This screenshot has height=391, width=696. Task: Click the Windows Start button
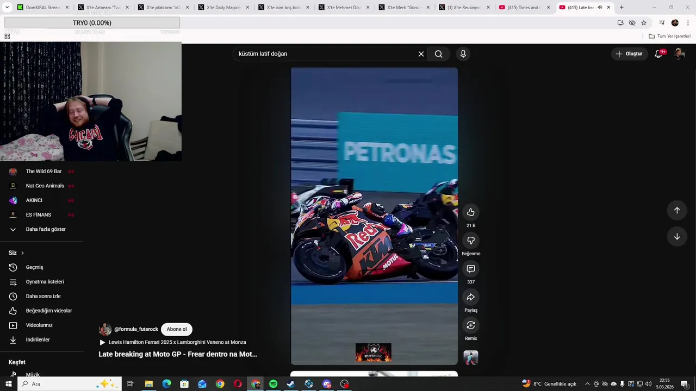(x=8, y=384)
